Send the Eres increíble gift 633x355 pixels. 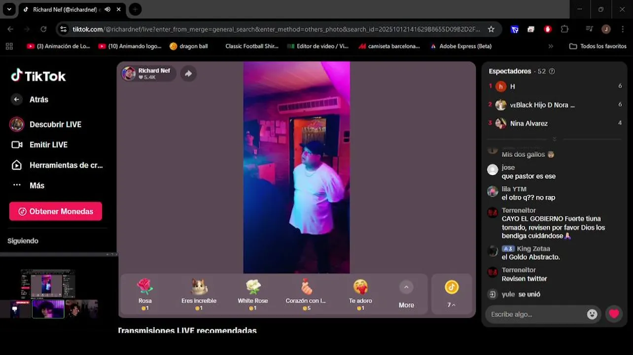199,294
